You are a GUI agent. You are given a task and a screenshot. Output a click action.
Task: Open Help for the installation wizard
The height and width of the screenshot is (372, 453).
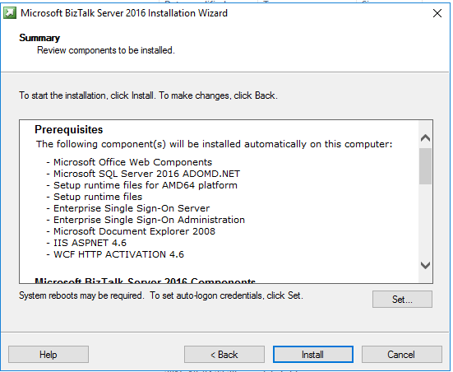pyautogui.click(x=49, y=355)
